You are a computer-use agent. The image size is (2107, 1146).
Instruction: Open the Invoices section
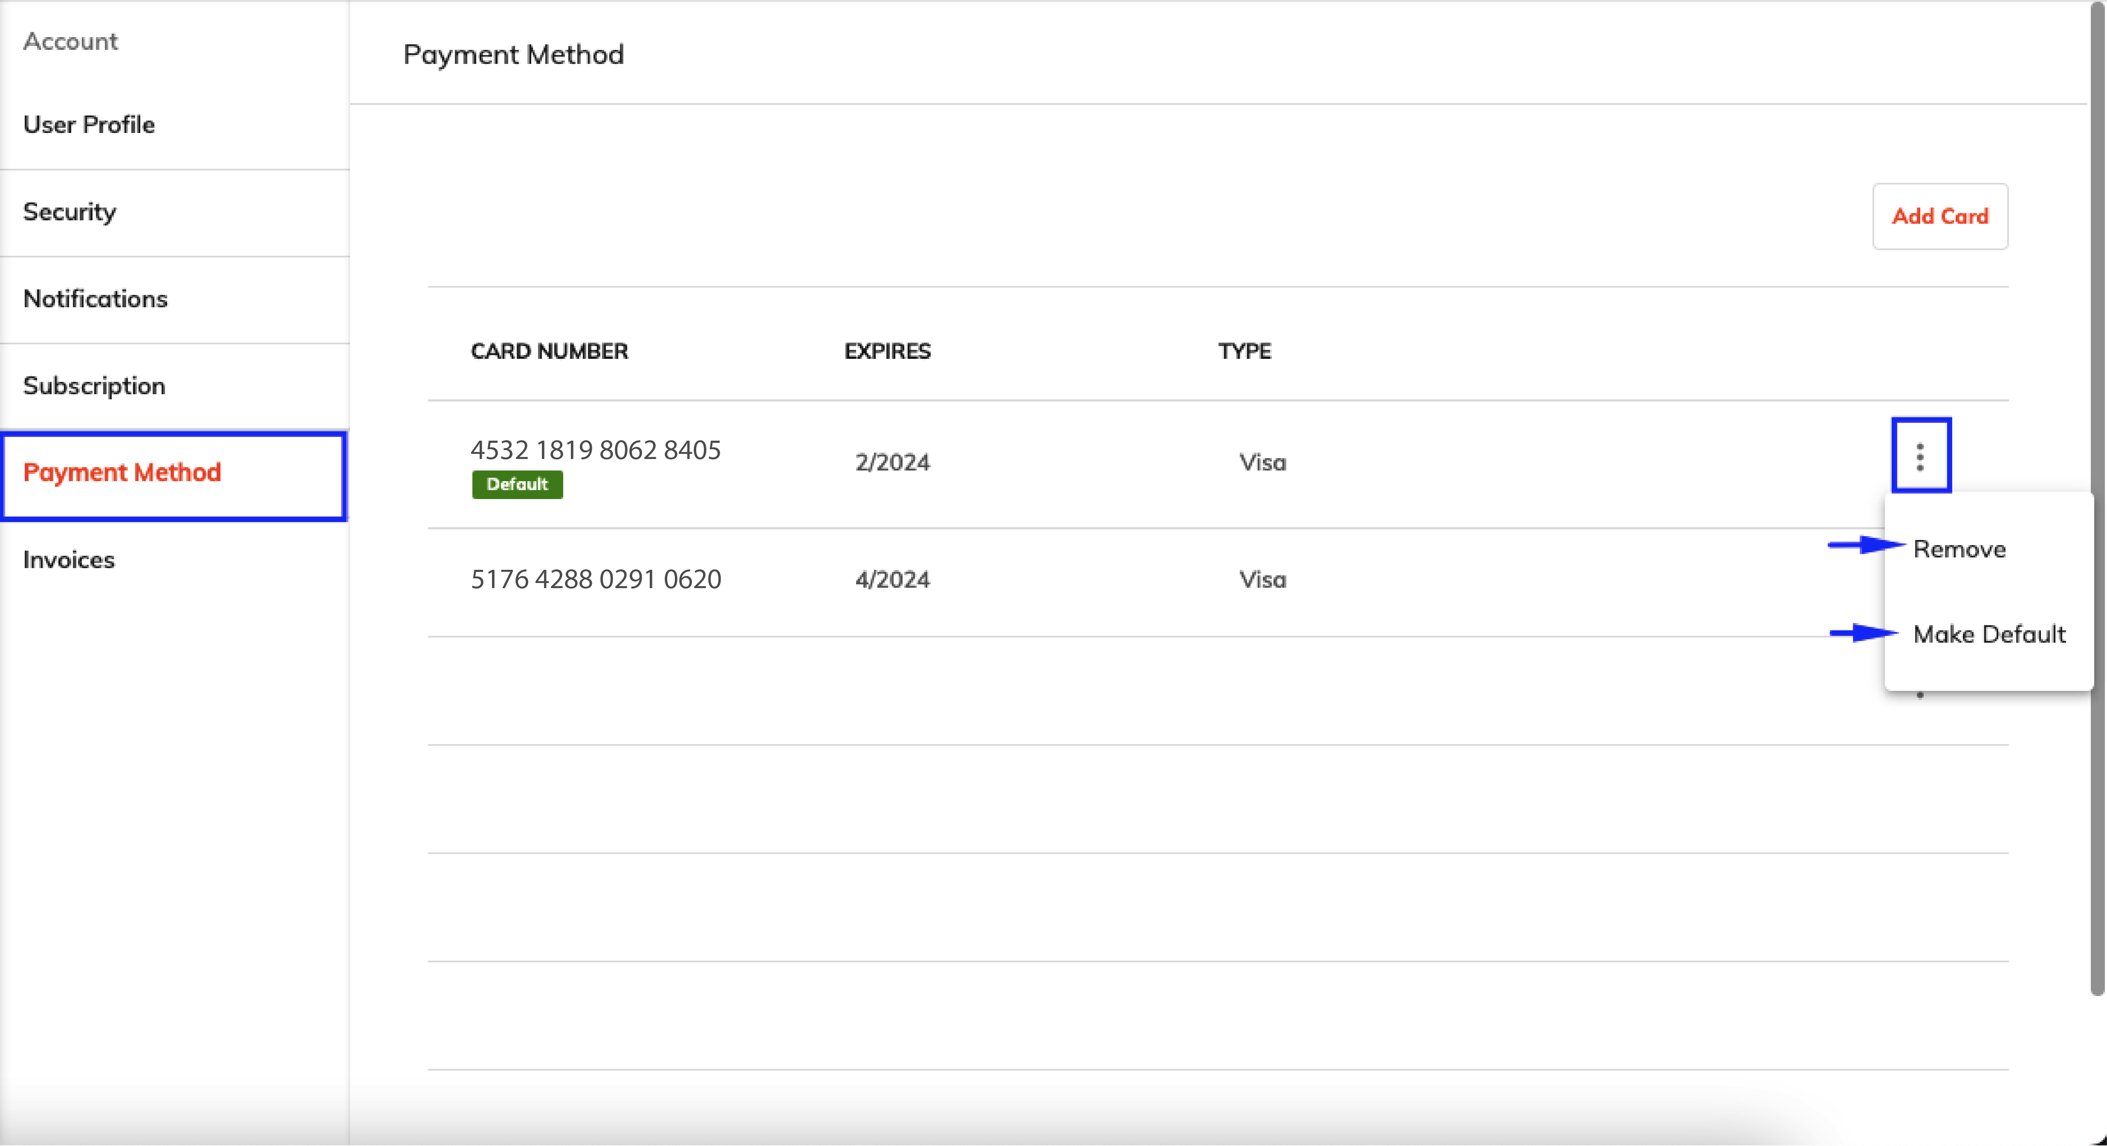(x=68, y=560)
